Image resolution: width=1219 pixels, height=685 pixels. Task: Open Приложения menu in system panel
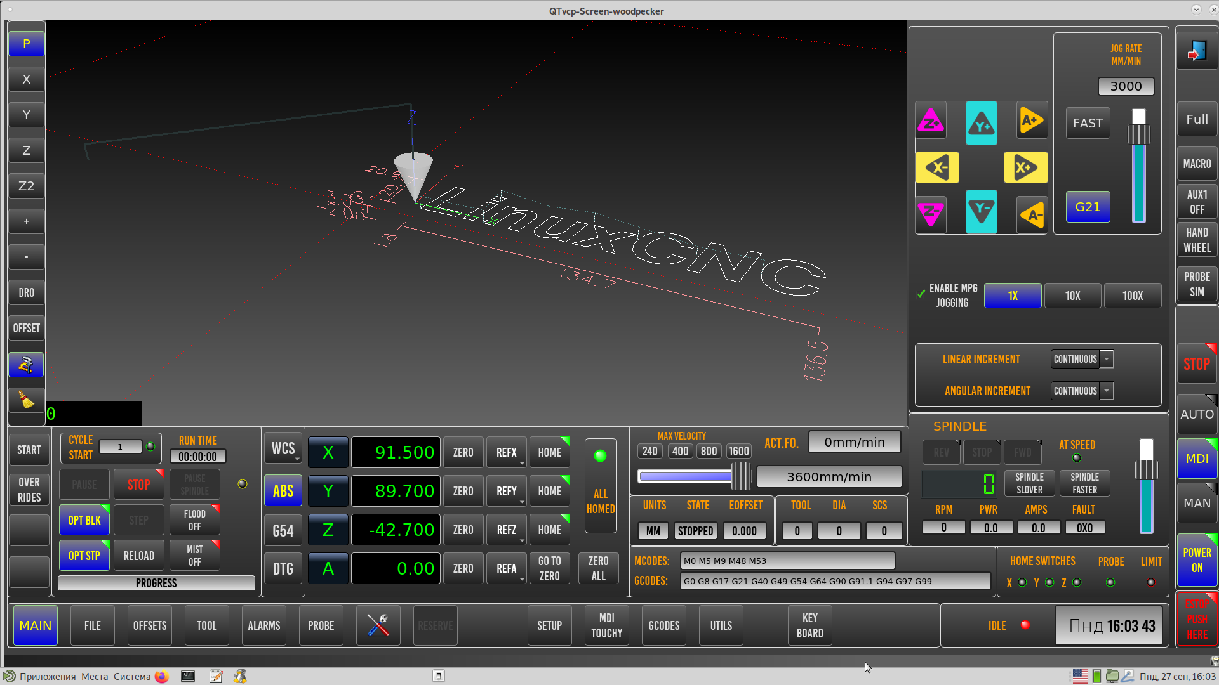coord(48,676)
